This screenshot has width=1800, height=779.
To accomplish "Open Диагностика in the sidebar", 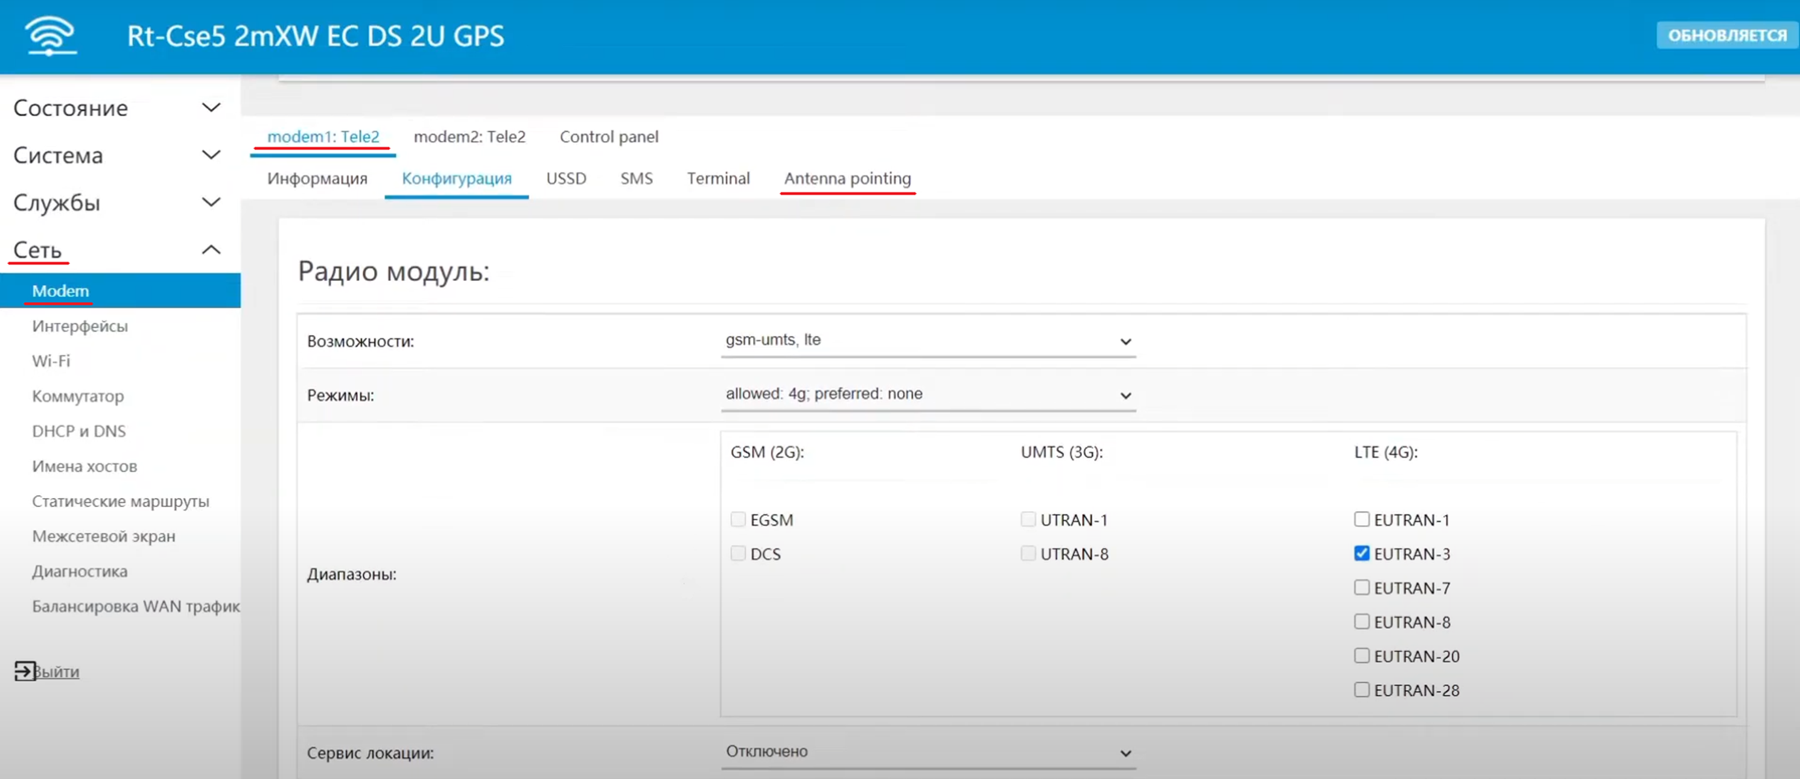I will (x=80, y=571).
